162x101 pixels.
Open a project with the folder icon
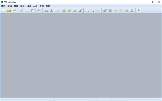pos(9,11)
